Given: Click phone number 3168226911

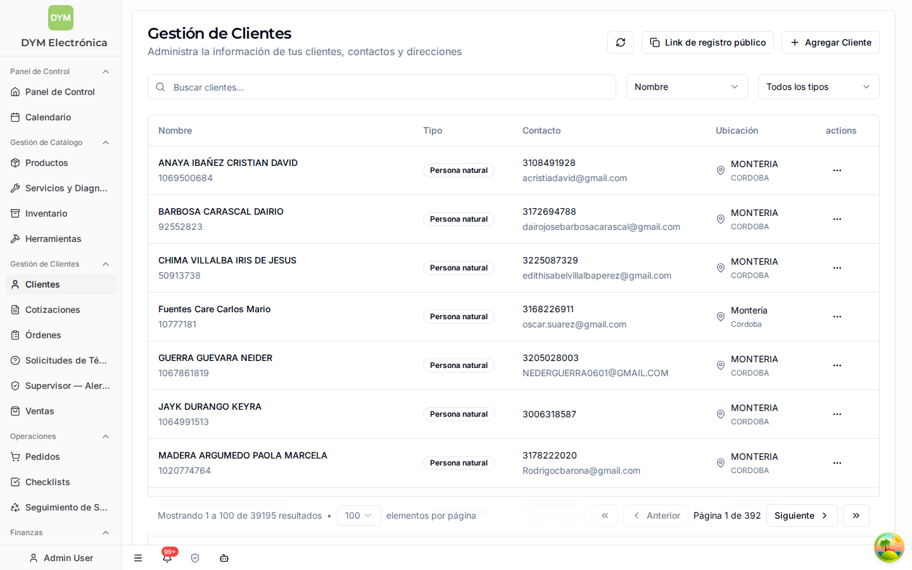Looking at the screenshot, I should click(548, 309).
